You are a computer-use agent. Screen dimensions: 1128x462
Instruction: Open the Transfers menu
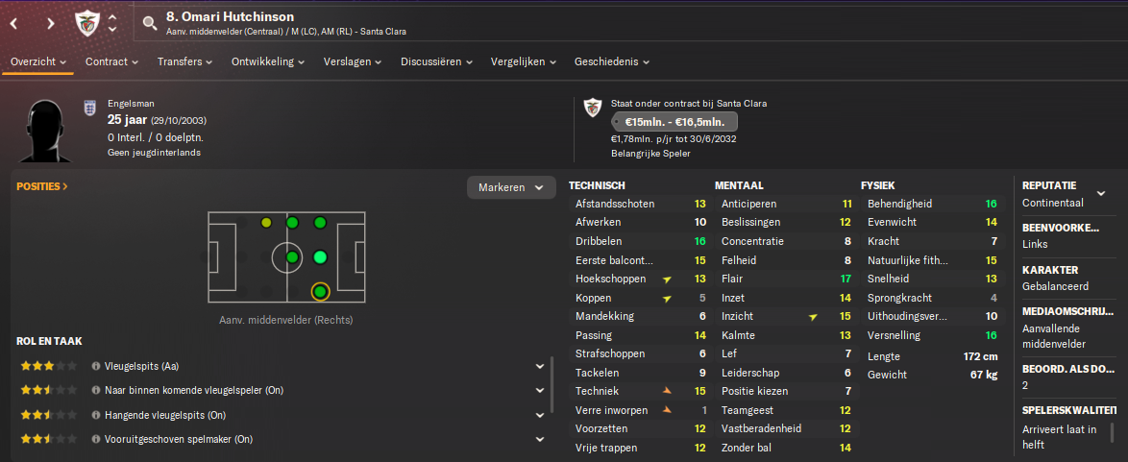point(184,61)
